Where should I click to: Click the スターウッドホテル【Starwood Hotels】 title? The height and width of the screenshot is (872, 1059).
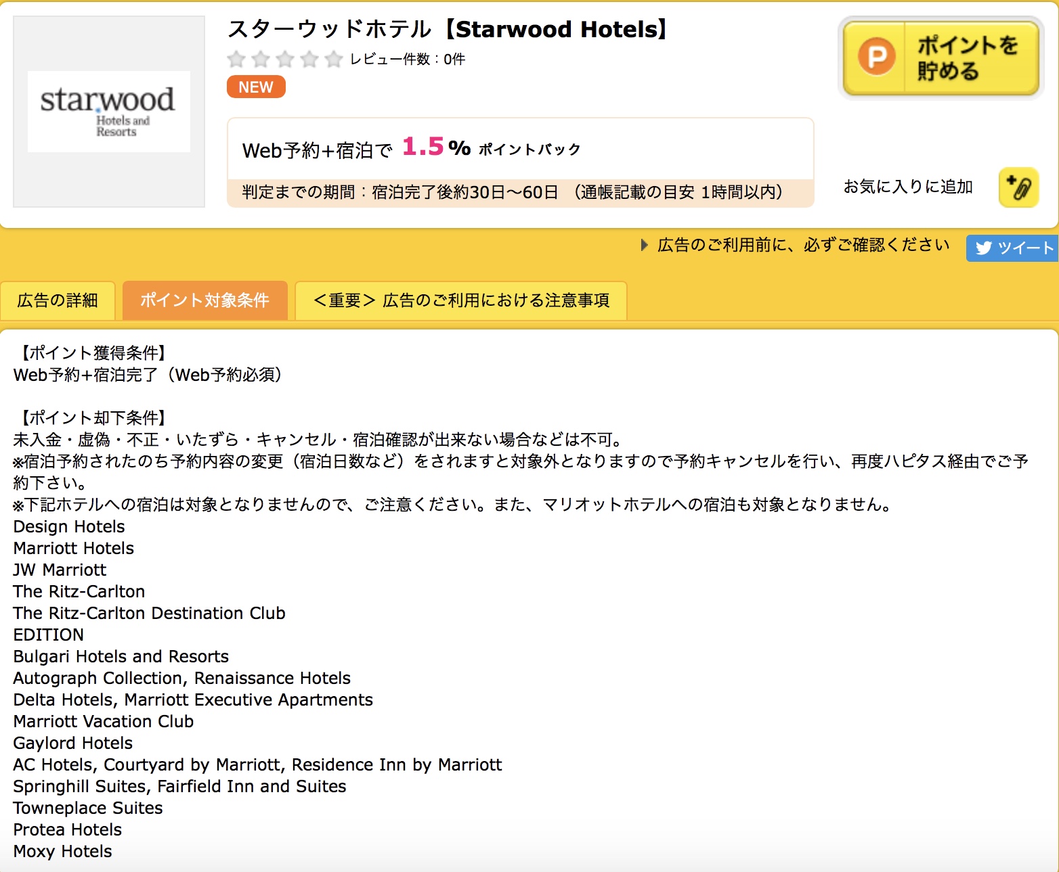coord(448,30)
